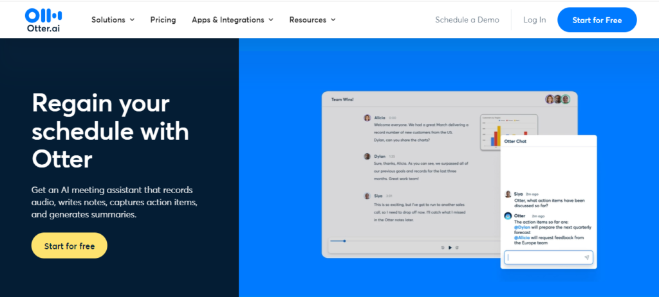Click the send message arrow icon
This screenshot has height=297, width=659.
click(x=587, y=258)
